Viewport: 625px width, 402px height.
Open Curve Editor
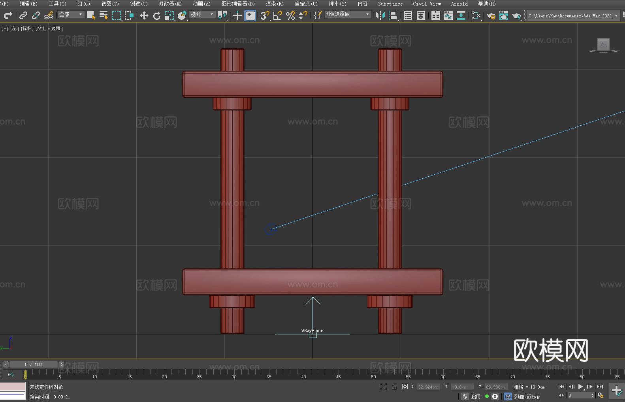pyautogui.click(x=448, y=15)
